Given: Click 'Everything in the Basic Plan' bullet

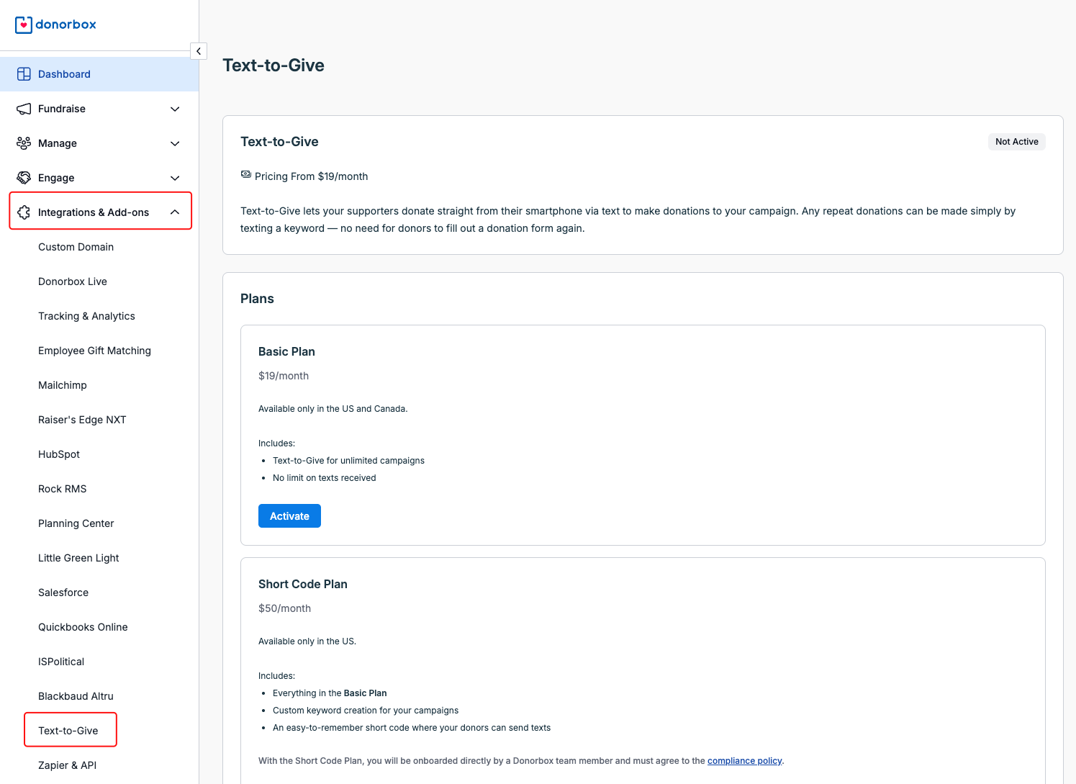Looking at the screenshot, I should pos(330,693).
